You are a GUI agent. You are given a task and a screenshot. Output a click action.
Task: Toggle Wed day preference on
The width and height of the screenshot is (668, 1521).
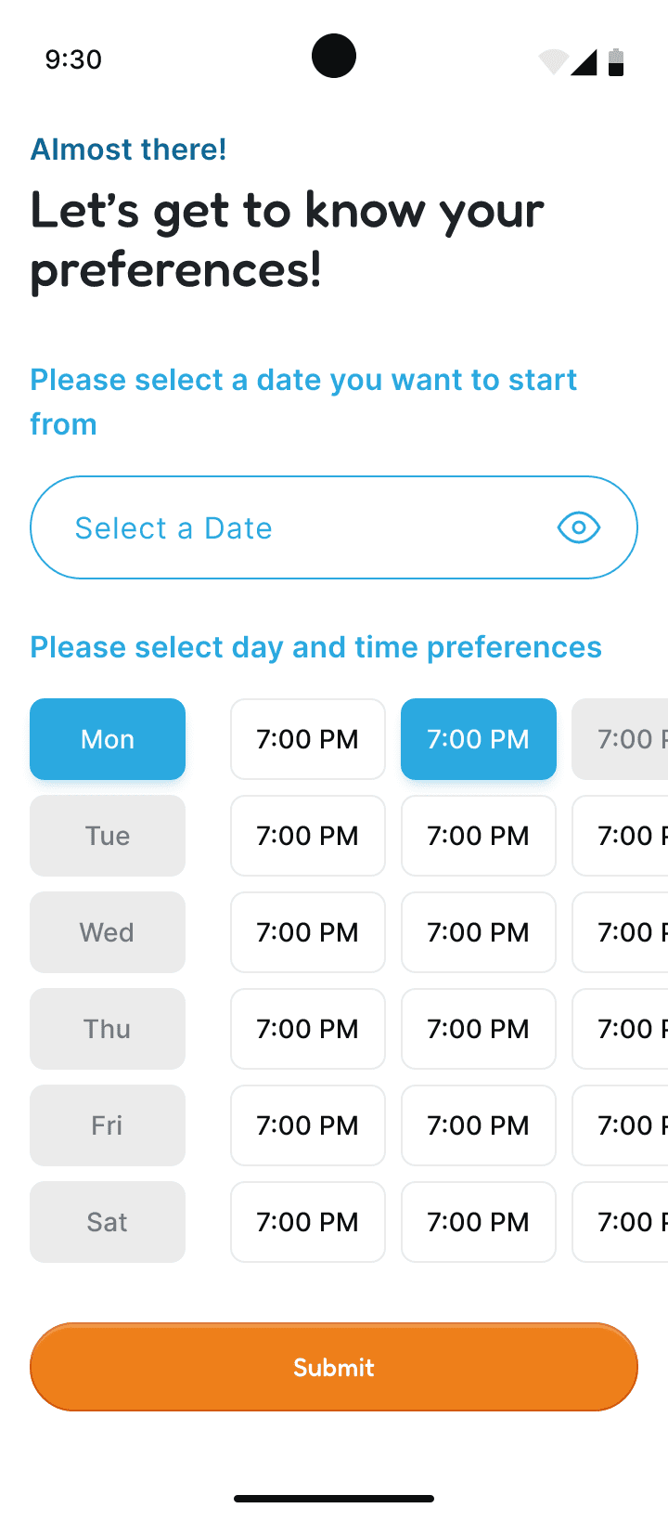click(108, 932)
